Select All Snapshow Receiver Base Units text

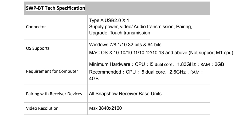(x=125, y=94)
